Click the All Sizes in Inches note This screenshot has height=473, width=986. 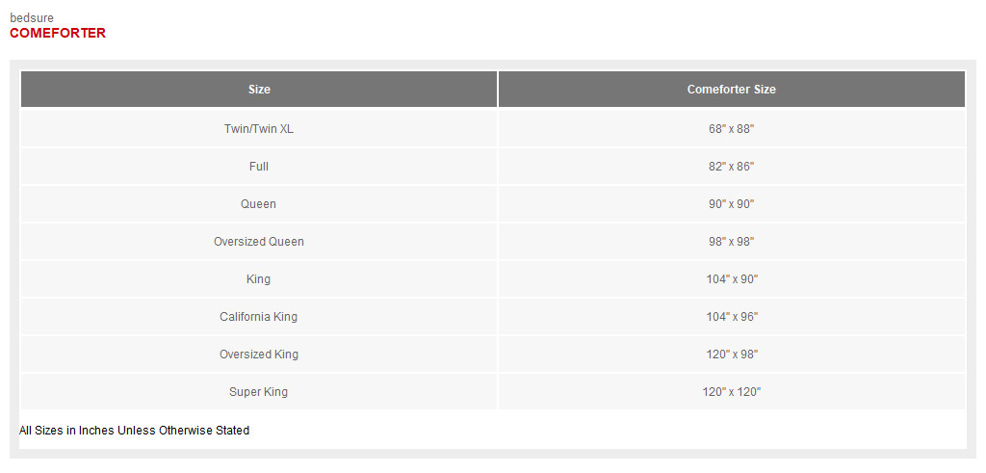coord(134,431)
